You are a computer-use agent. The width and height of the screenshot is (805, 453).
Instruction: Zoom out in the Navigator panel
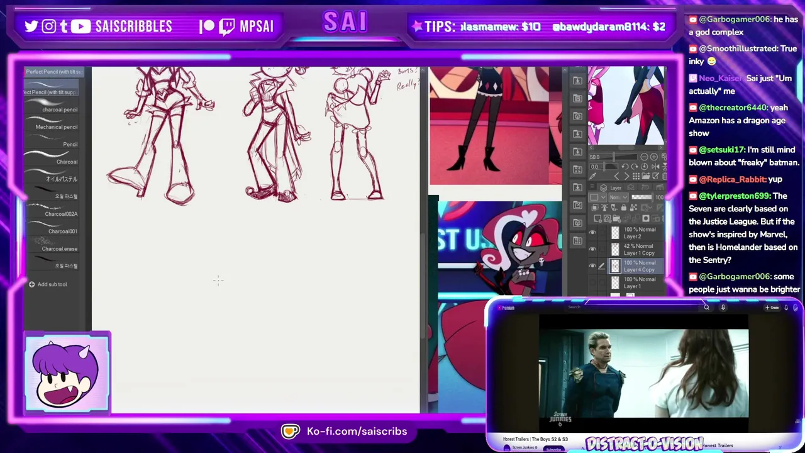(x=644, y=157)
